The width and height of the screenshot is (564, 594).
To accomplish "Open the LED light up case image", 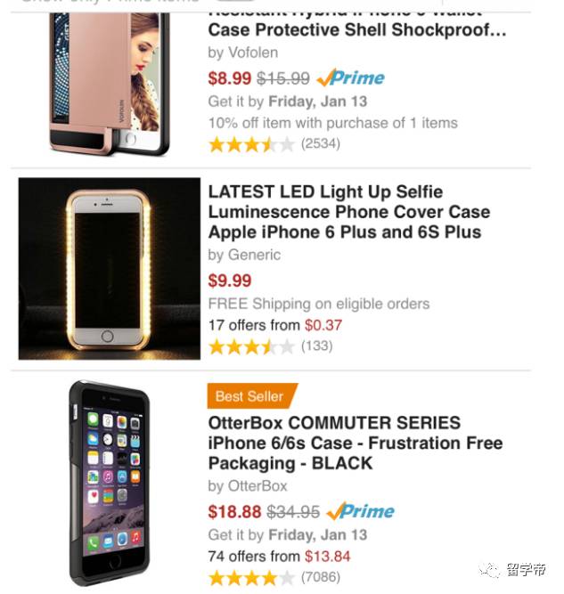I will coord(110,269).
